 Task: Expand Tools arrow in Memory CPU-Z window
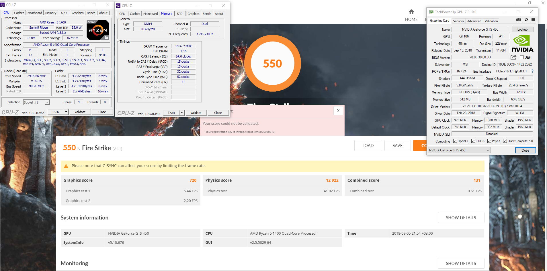(x=182, y=113)
